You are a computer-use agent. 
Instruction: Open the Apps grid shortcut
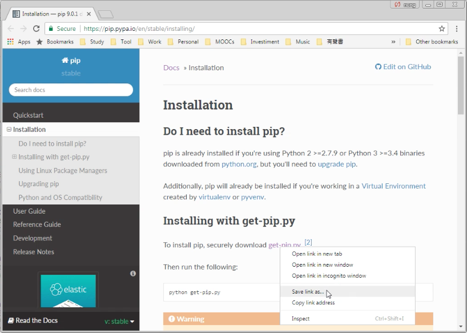coord(19,42)
